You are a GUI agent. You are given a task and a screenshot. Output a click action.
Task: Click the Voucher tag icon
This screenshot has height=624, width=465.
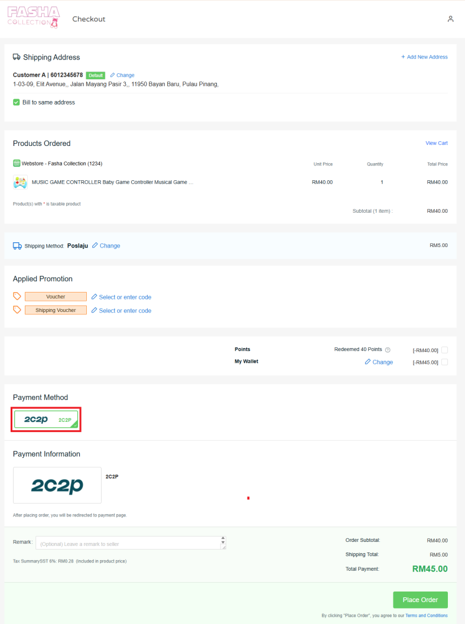click(17, 296)
